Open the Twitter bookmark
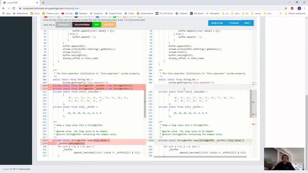308x173 pixels. [x=129, y=13]
